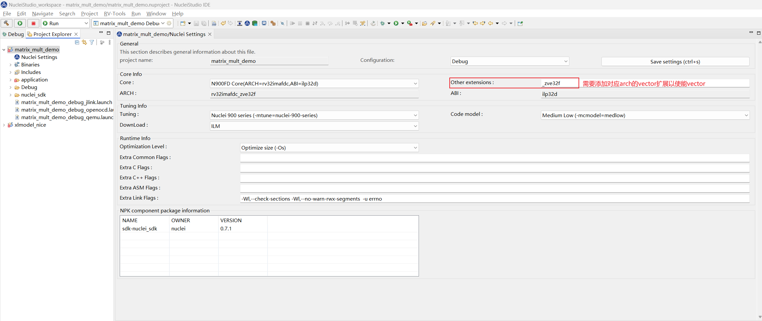Open the Navigate menu
The height and width of the screenshot is (321, 762).
[x=43, y=13]
